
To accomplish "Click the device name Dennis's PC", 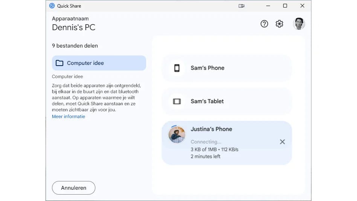I will (x=73, y=28).
